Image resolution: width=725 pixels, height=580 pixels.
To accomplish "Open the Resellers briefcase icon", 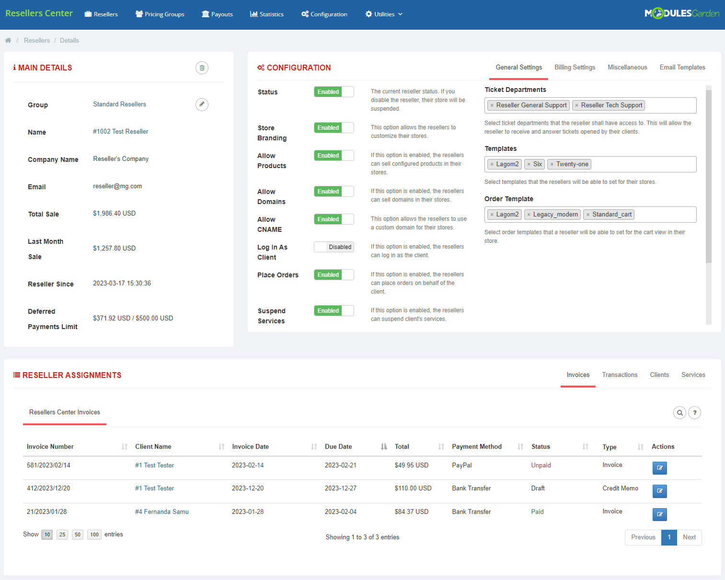I will pos(87,14).
